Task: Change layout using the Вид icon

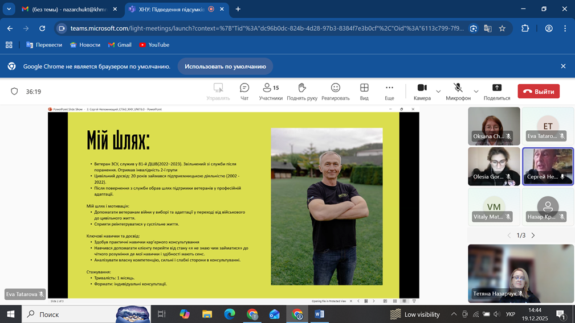Action: click(x=364, y=91)
